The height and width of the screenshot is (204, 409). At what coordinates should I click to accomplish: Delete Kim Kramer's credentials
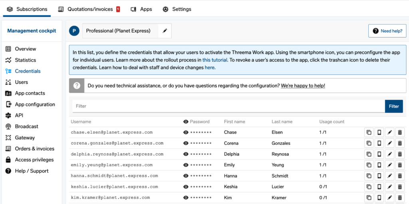coord(400,198)
